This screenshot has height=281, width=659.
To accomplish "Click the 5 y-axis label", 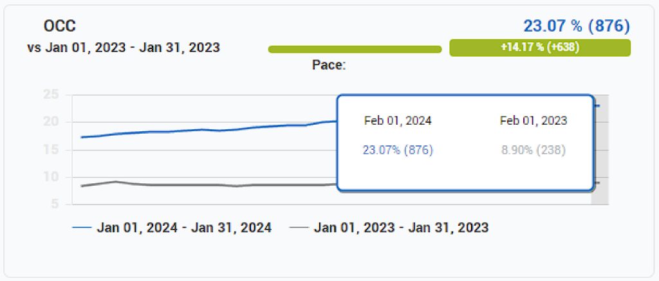I will click(55, 204).
